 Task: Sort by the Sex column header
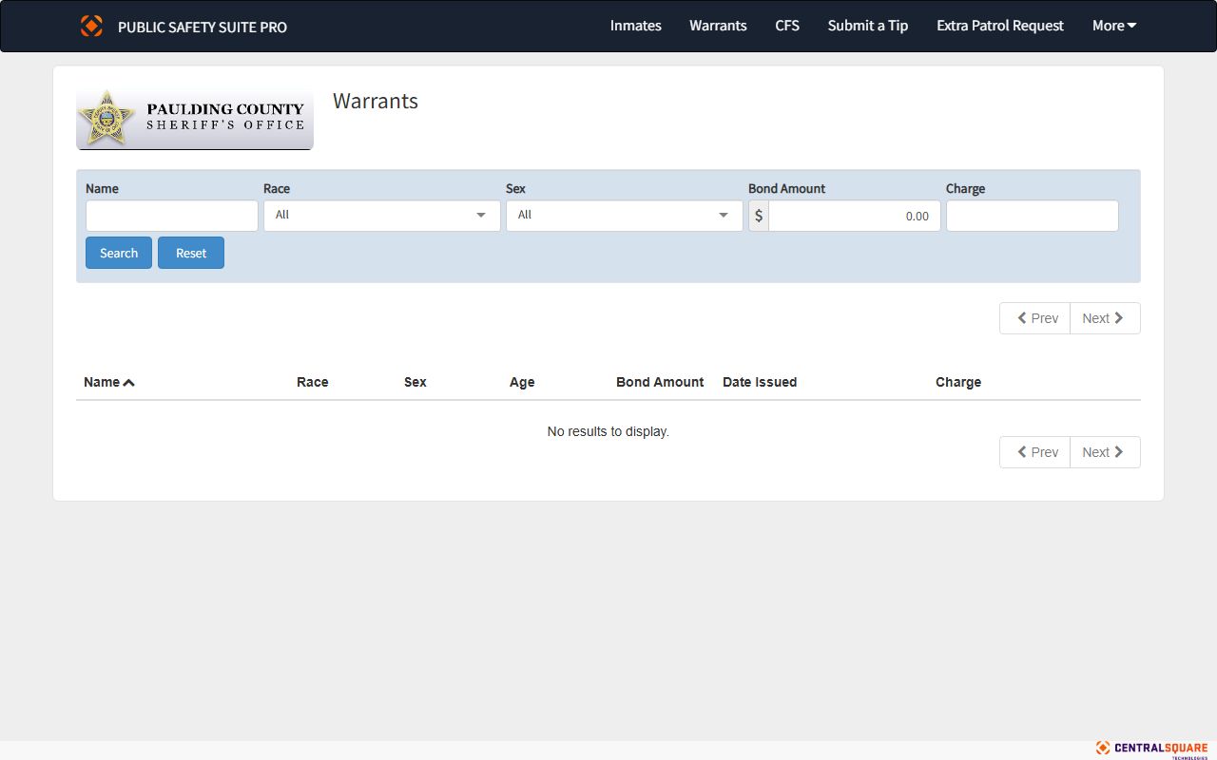click(415, 382)
